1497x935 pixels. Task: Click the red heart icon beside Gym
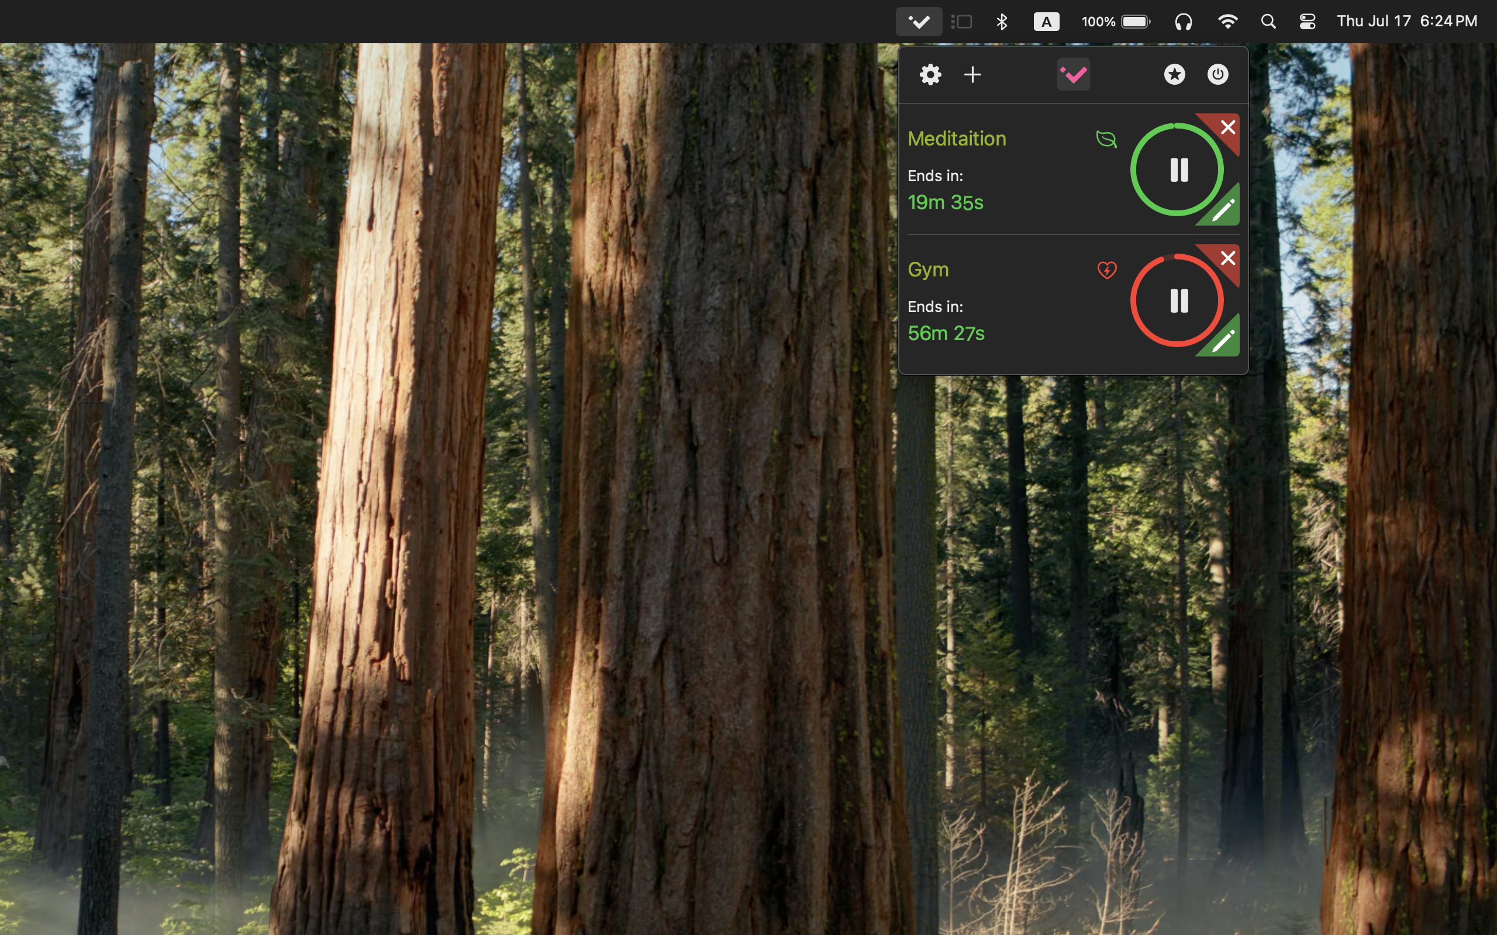(x=1106, y=270)
